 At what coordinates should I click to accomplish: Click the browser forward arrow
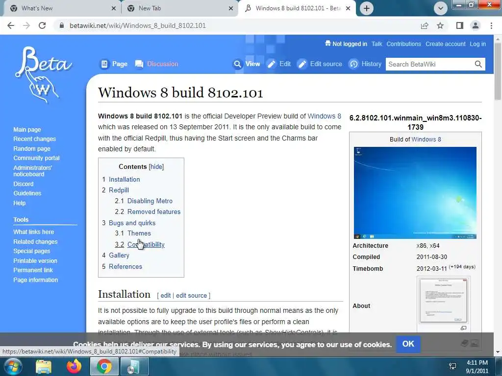[26, 25]
